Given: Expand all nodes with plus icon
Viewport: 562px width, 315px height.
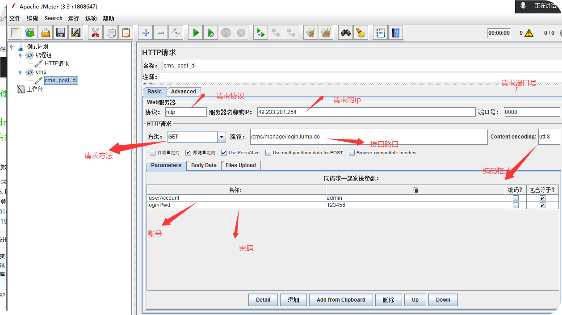Looking at the screenshot, I should click(x=145, y=33).
